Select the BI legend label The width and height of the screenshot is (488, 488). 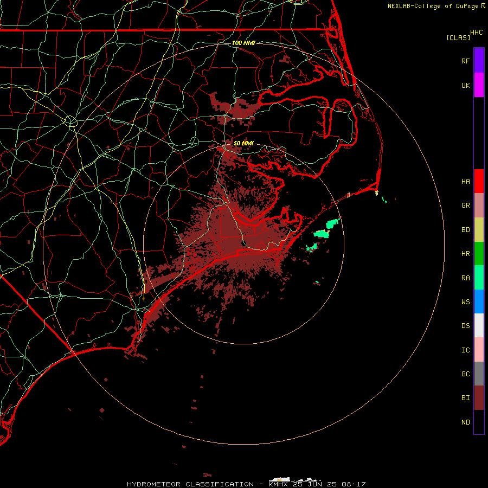click(465, 398)
